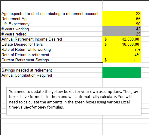Select 'Annual Contribution Required' label cell
Image resolution: width=149 pixels, height=135 pixels.
52,75
